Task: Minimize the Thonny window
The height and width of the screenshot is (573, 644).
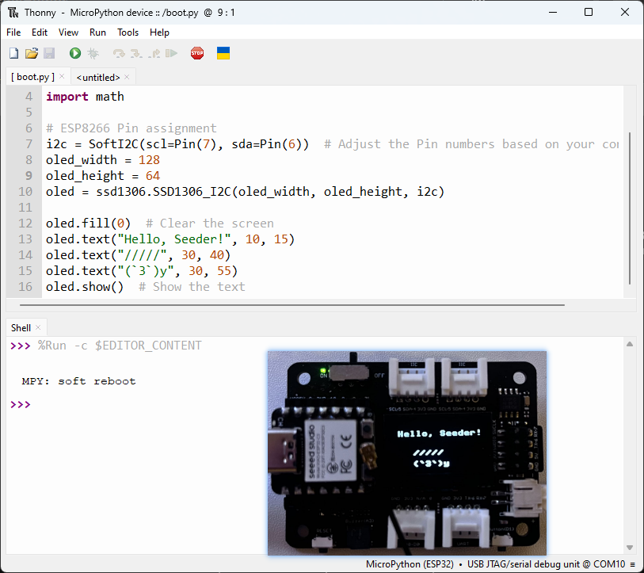Action: tap(553, 13)
